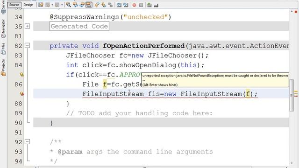
Task: Click the Generated Code folded block label
Action: click(x=79, y=26)
